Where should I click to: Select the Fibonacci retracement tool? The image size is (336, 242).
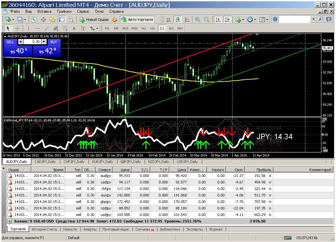pyautogui.click(x=65, y=28)
